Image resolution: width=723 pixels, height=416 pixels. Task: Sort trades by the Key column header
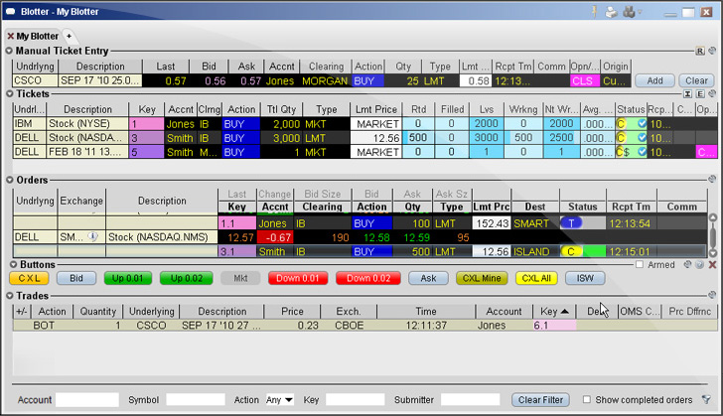point(554,312)
